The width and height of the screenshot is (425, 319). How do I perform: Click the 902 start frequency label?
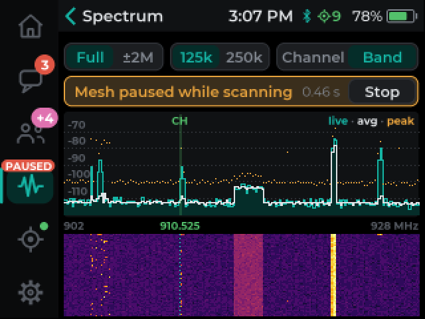pos(74,226)
